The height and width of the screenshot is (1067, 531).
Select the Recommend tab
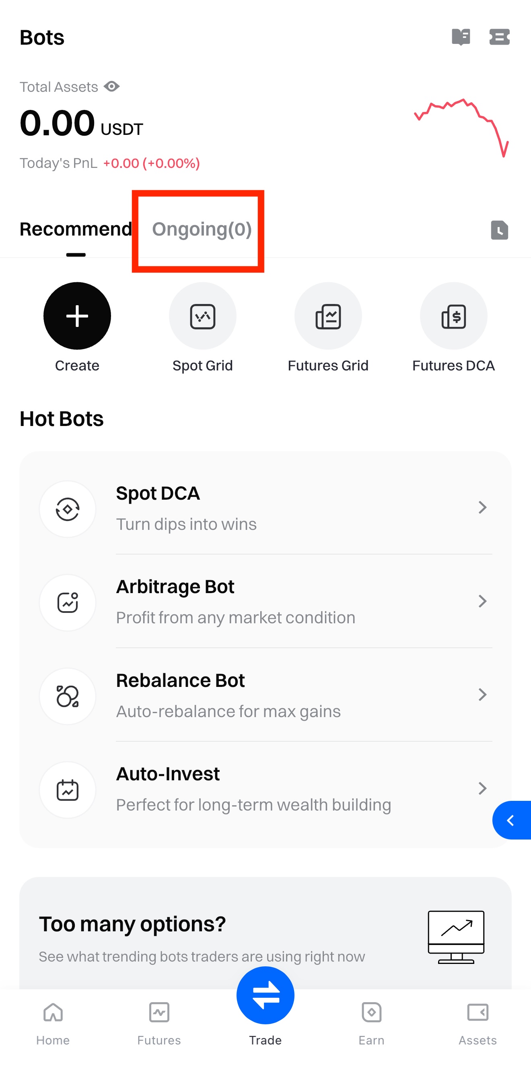[76, 229]
